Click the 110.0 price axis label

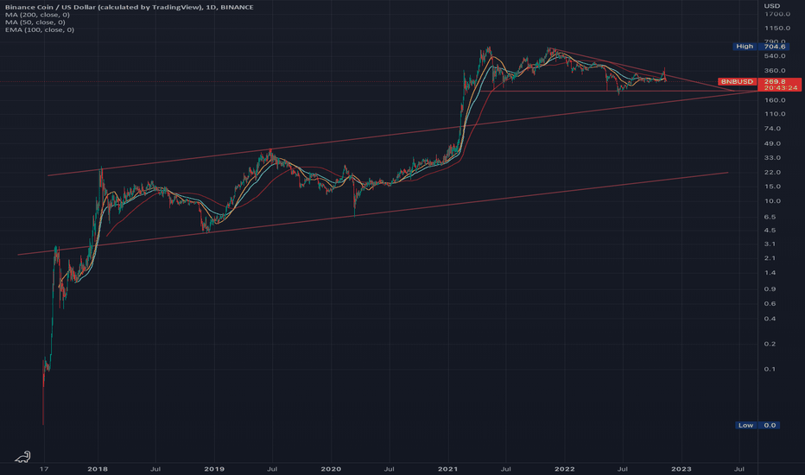coord(775,114)
